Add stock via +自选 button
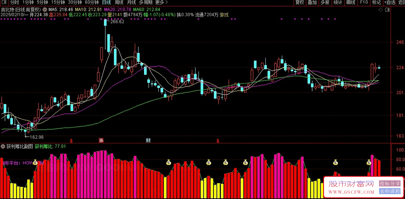Viewport: 405px width, 199px height. tap(390, 2)
